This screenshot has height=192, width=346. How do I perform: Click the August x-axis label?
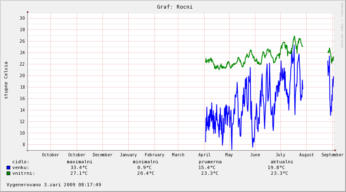tap(307, 155)
